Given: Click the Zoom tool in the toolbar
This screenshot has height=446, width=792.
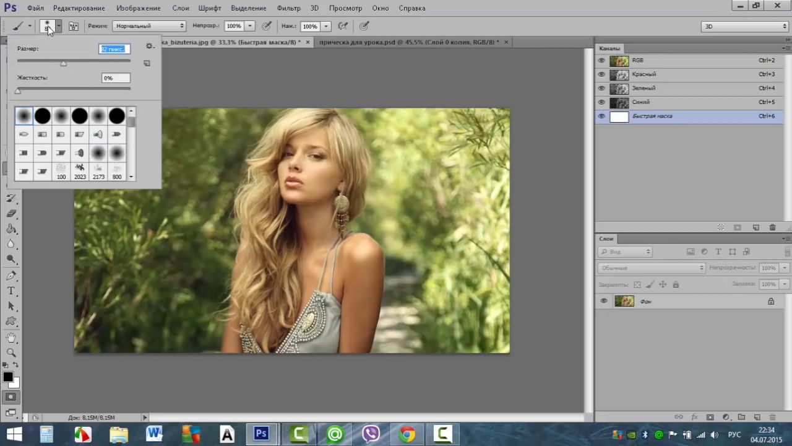Looking at the screenshot, I should click(11, 352).
